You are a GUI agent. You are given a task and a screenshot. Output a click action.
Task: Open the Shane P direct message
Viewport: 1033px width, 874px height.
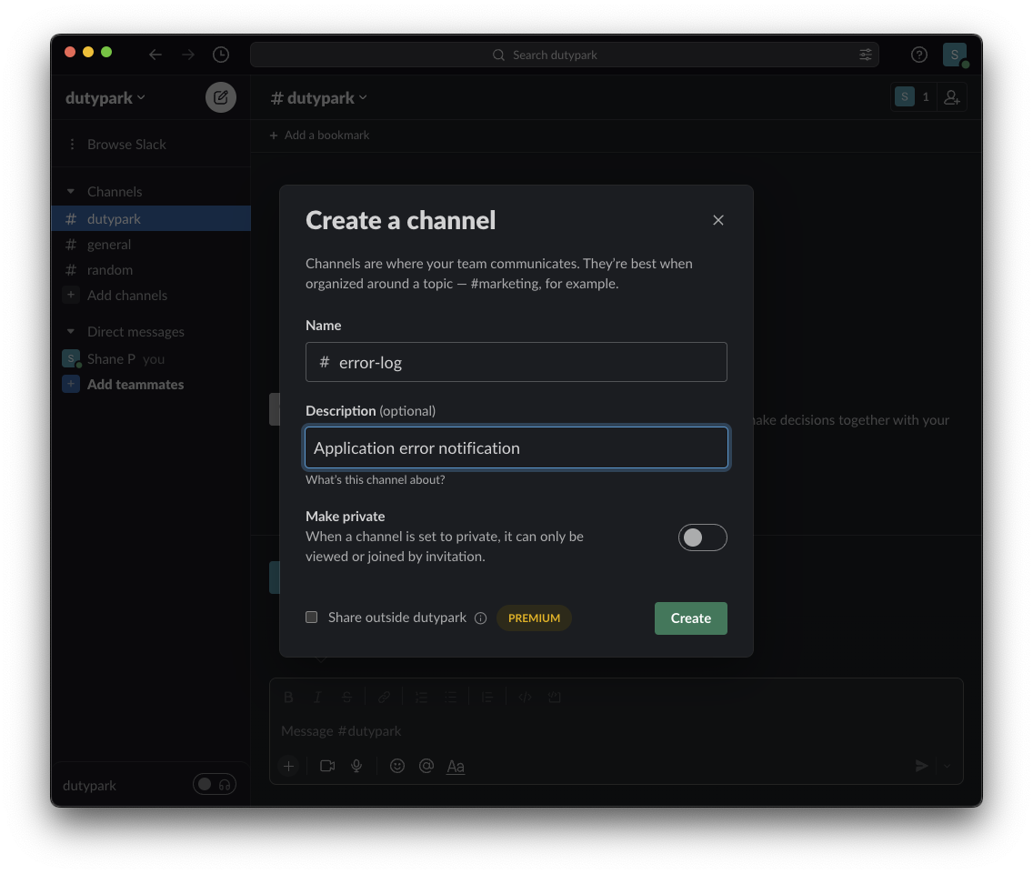point(151,359)
